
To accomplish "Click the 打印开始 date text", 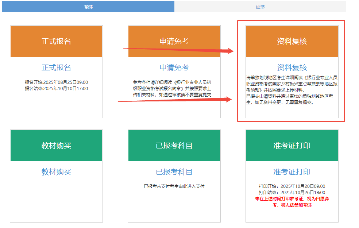I will (292, 186).
